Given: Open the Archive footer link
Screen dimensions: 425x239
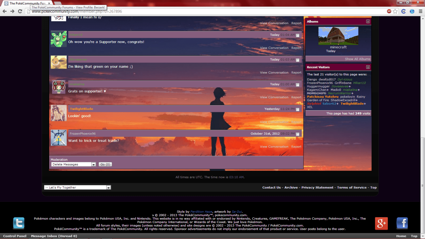Looking at the screenshot, I should click(291, 188).
